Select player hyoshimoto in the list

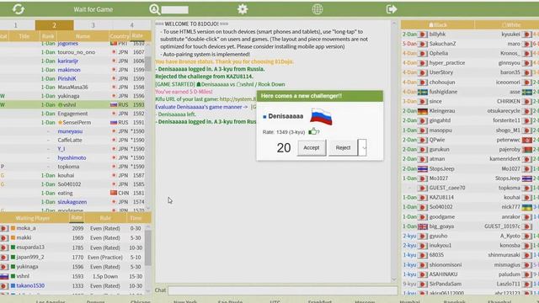72,157
